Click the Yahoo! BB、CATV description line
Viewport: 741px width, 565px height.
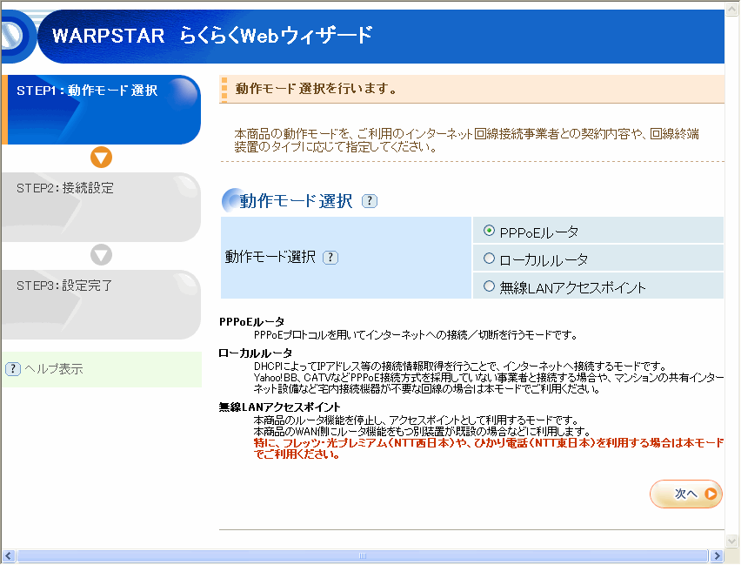point(489,383)
